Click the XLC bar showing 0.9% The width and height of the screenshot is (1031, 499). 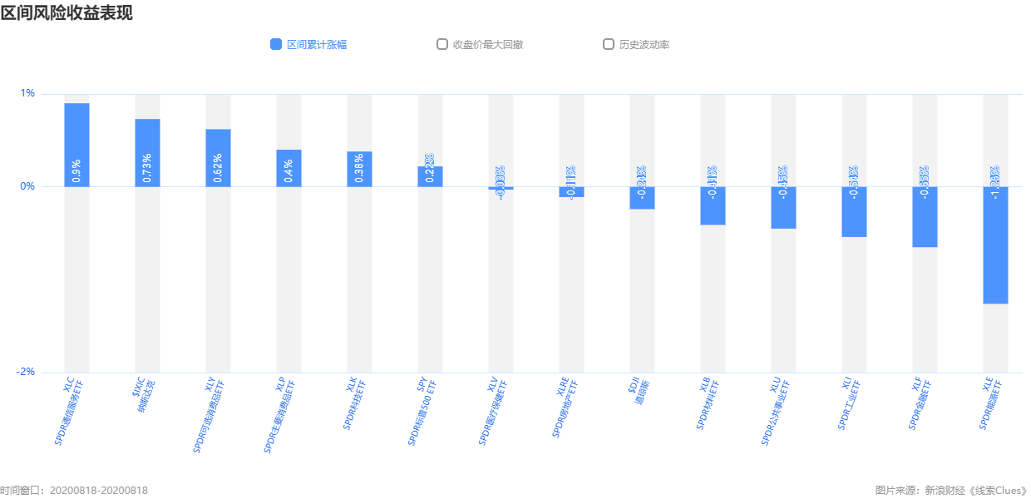pyautogui.click(x=76, y=145)
